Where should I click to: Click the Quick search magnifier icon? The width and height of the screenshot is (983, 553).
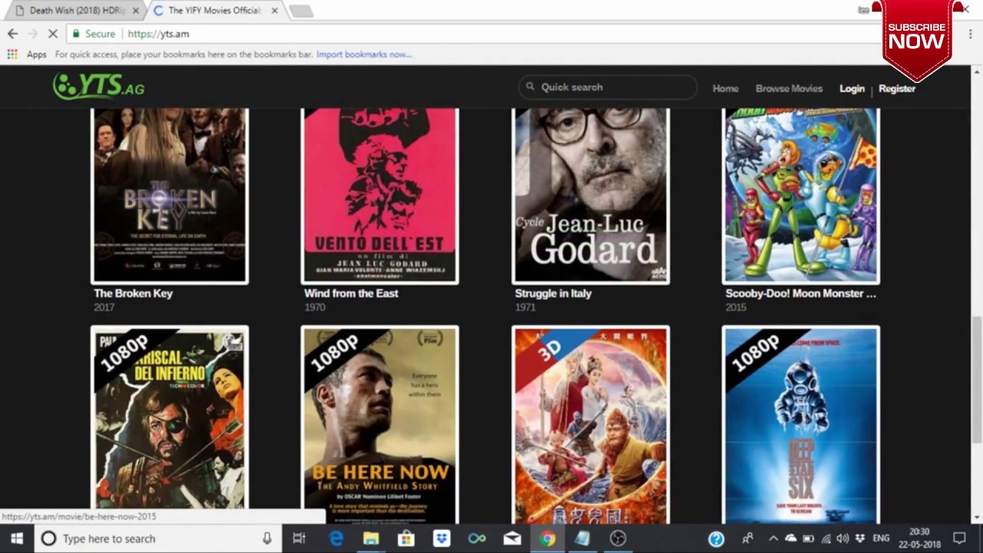530,87
